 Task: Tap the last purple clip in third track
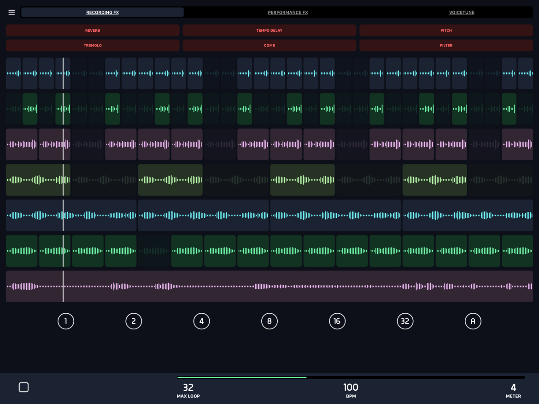click(x=517, y=144)
